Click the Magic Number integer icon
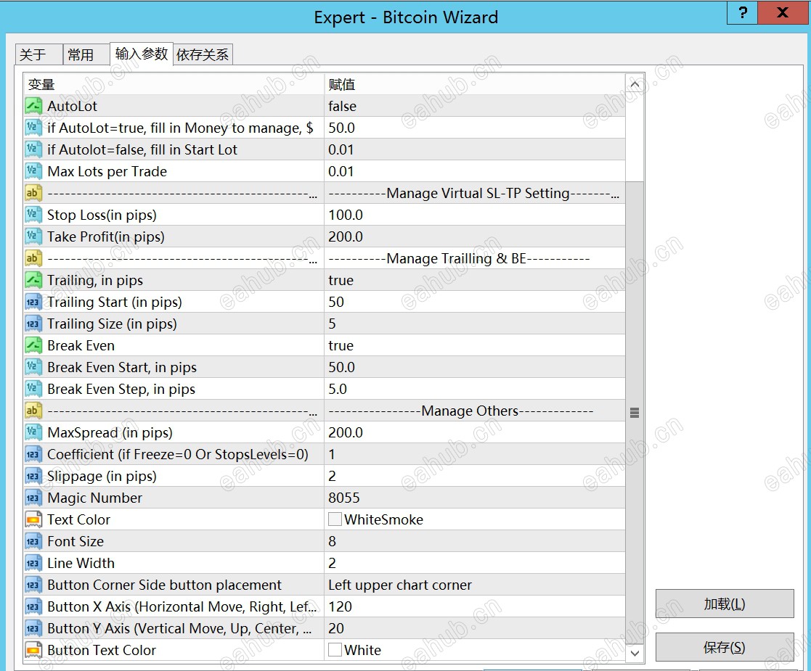The image size is (811, 671). (33, 498)
